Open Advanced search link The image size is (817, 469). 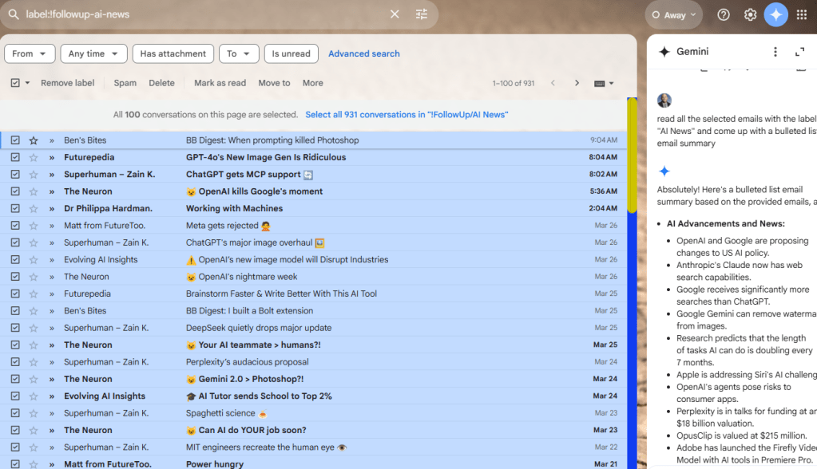363,53
